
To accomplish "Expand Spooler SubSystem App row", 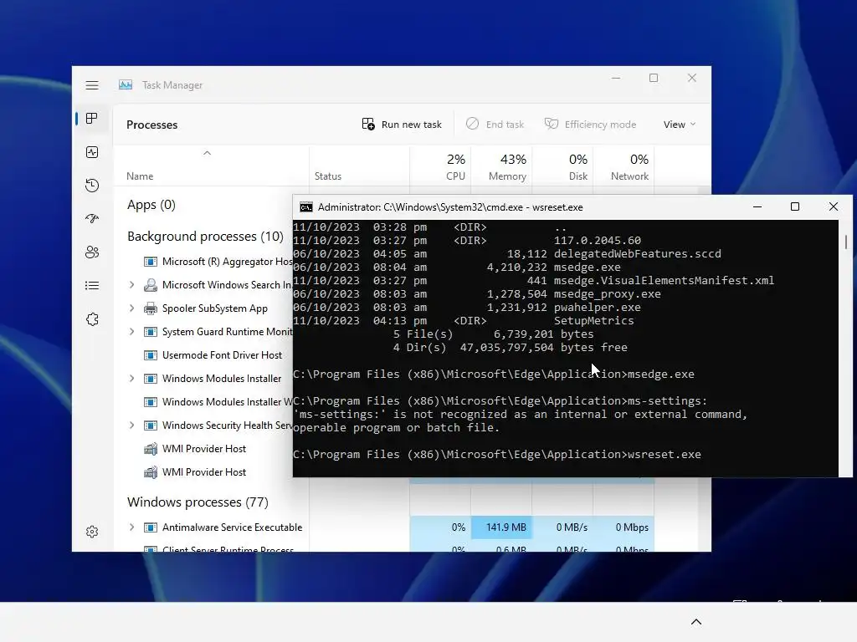I will point(131,308).
